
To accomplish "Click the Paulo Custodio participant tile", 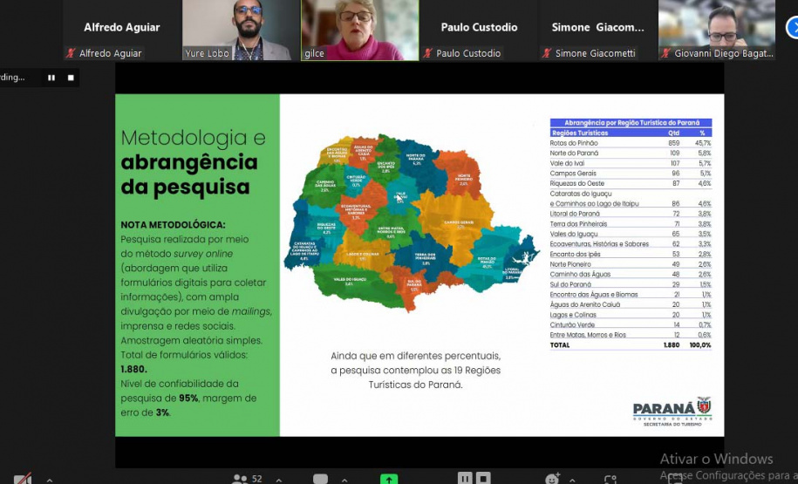I will click(x=479, y=30).
